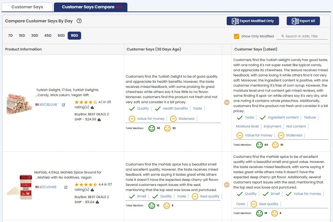Open the Customer Says Compare tab
This screenshot has height=222, width=333.
[90, 7]
